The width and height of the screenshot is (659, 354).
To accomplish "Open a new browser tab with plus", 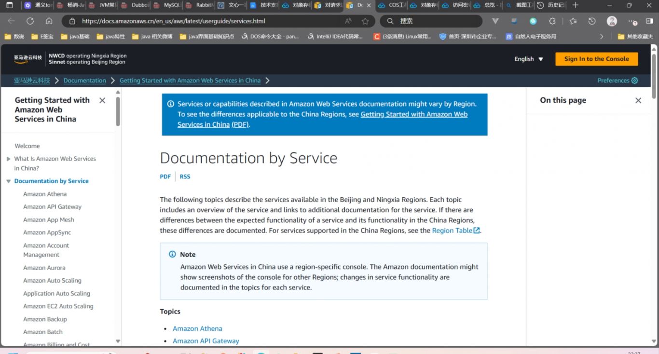I will click(575, 5).
